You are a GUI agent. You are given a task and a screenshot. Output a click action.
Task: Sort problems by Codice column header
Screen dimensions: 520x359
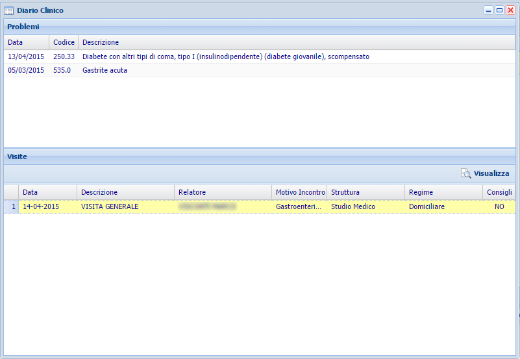click(64, 42)
